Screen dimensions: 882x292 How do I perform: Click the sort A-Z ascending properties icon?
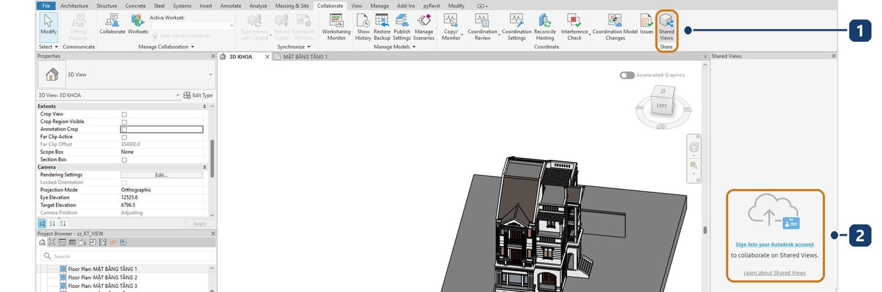pyautogui.click(x=52, y=223)
